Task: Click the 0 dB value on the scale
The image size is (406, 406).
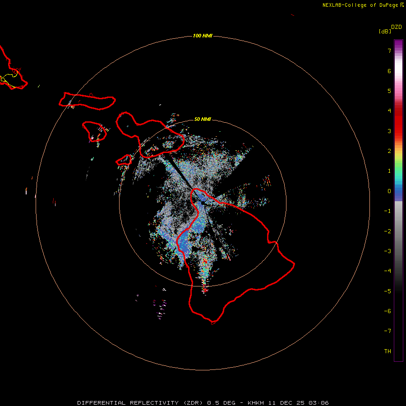Action: point(389,191)
